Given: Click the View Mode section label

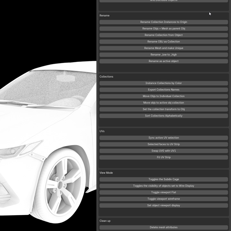Looking at the screenshot, I should click(106, 173).
